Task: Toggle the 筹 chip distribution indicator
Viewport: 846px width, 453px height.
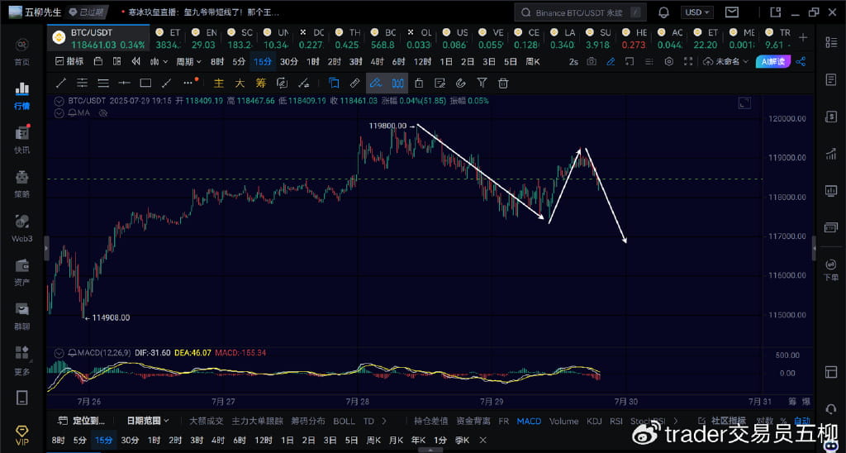Action: click(261, 83)
